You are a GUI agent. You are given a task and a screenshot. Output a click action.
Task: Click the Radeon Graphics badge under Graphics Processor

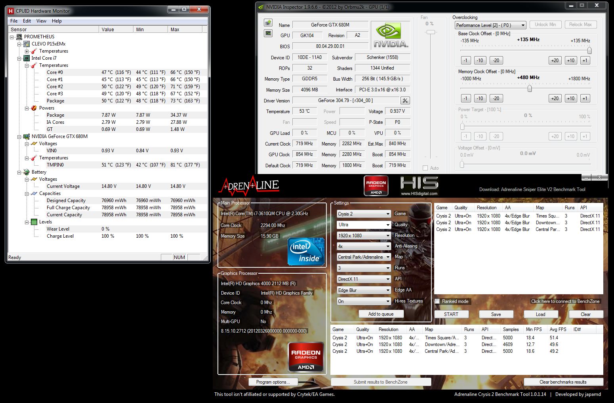(x=306, y=357)
